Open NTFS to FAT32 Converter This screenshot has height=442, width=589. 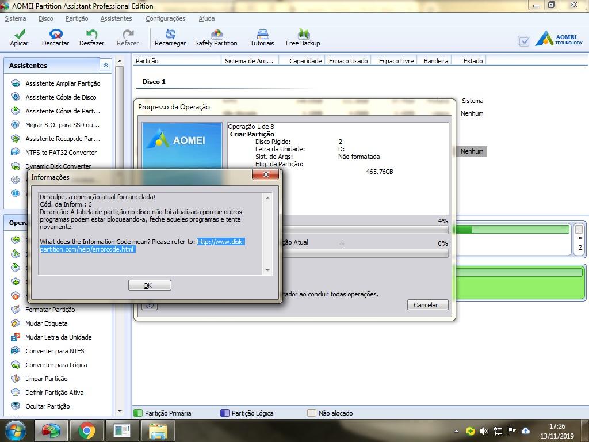point(53,153)
